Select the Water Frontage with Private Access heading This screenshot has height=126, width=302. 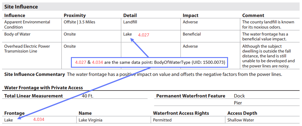click(x=43, y=88)
